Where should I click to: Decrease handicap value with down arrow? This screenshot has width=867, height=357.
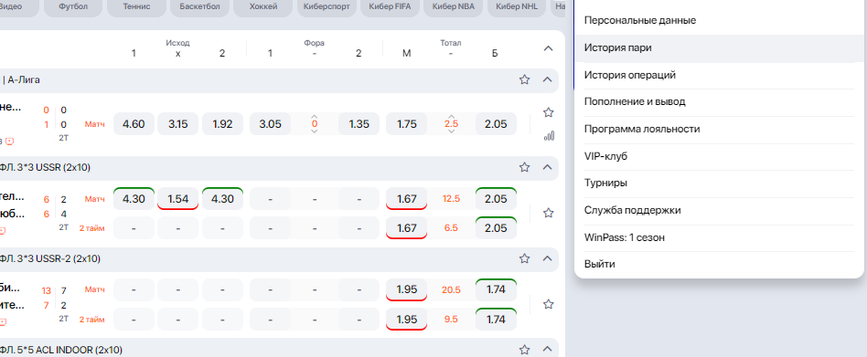point(314,131)
